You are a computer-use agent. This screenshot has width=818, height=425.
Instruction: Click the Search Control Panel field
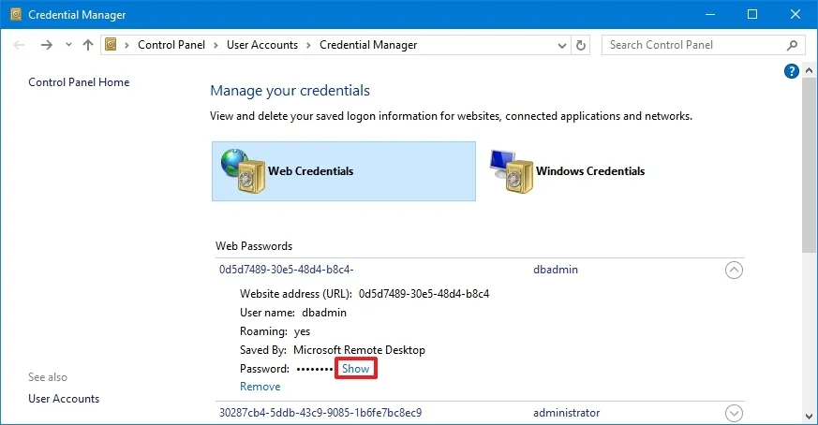(702, 45)
